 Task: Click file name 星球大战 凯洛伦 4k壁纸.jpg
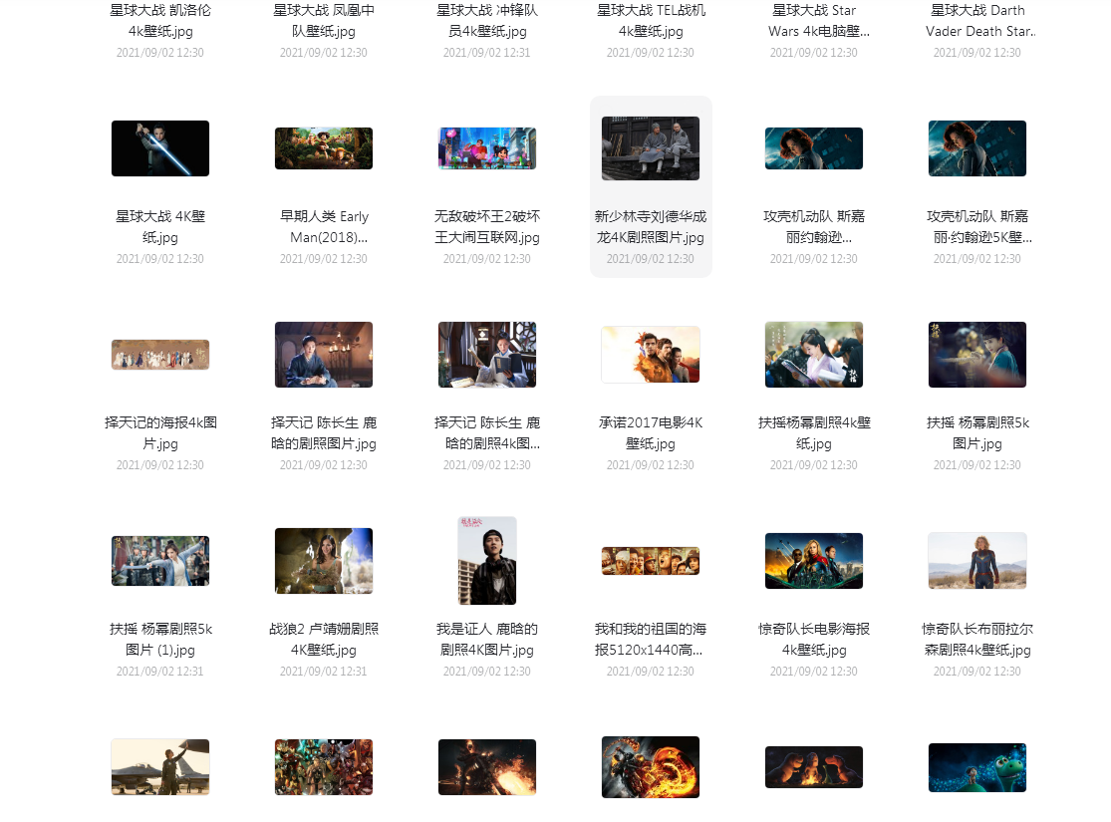click(x=160, y=21)
